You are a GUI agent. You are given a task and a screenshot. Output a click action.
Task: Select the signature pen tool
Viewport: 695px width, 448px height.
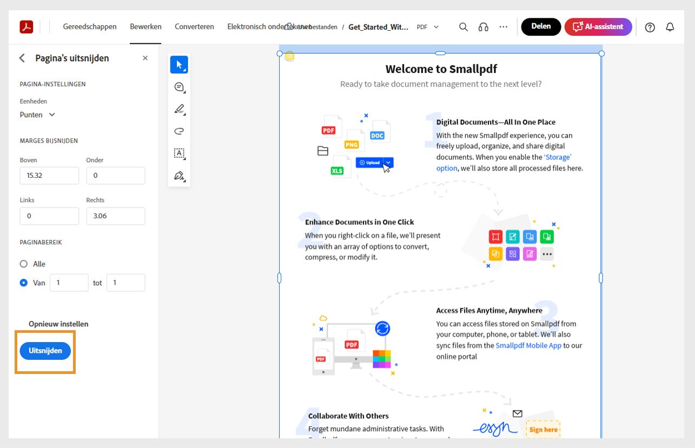(x=178, y=175)
